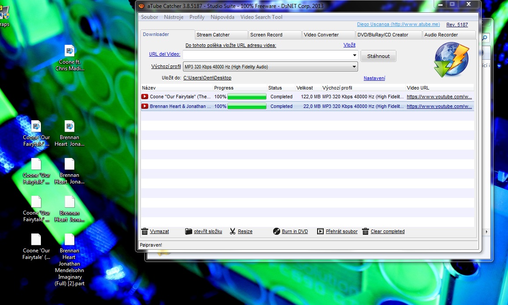The width and height of the screenshot is (508, 305).
Task: Open the YouTube URL of Brennan Heart row
Action: point(439,106)
